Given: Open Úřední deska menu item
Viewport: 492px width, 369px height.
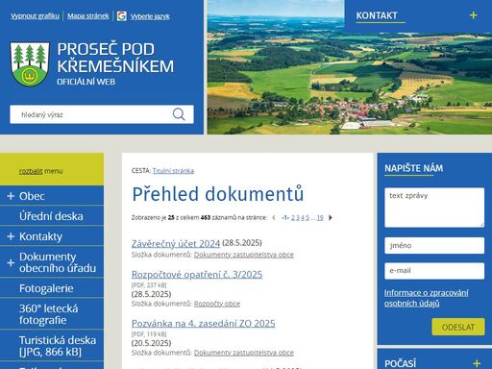Looking at the screenshot, I should click(x=51, y=216).
